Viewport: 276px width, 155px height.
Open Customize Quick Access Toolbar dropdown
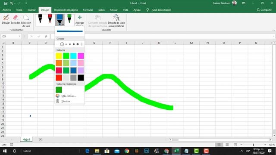(x=26, y=3)
